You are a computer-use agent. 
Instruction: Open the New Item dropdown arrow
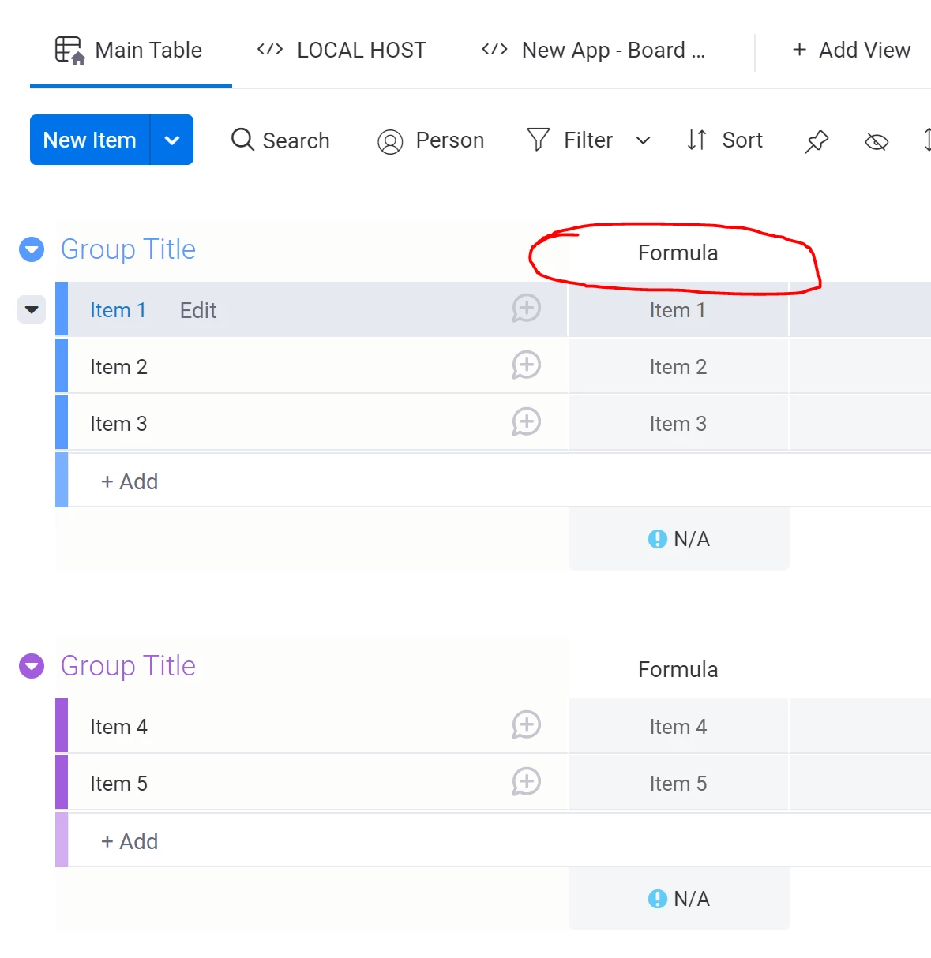pyautogui.click(x=172, y=140)
